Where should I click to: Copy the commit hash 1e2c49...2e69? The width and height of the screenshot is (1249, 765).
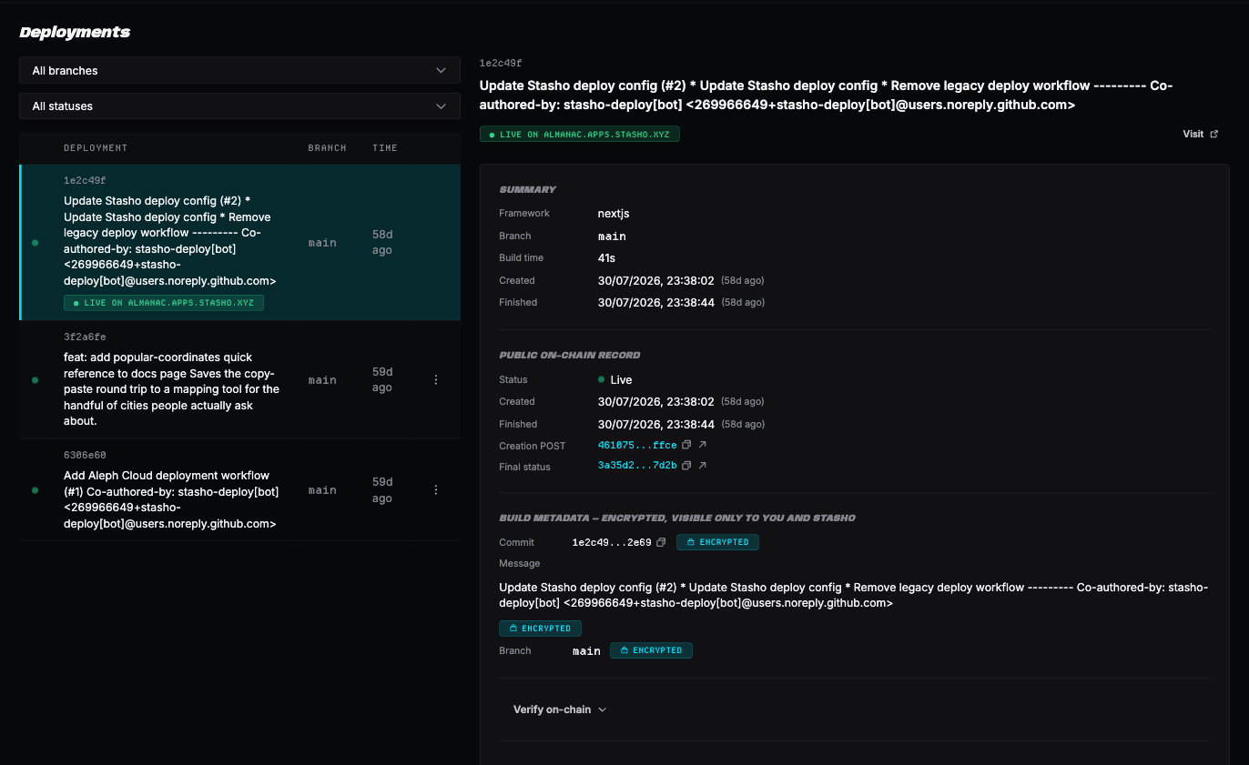click(x=662, y=542)
